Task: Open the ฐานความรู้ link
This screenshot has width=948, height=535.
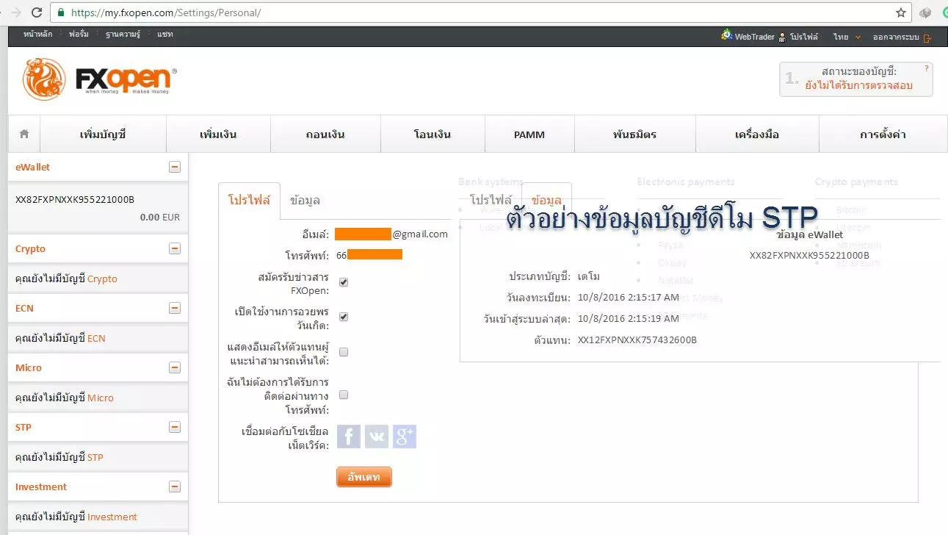Action: pyautogui.click(x=123, y=34)
